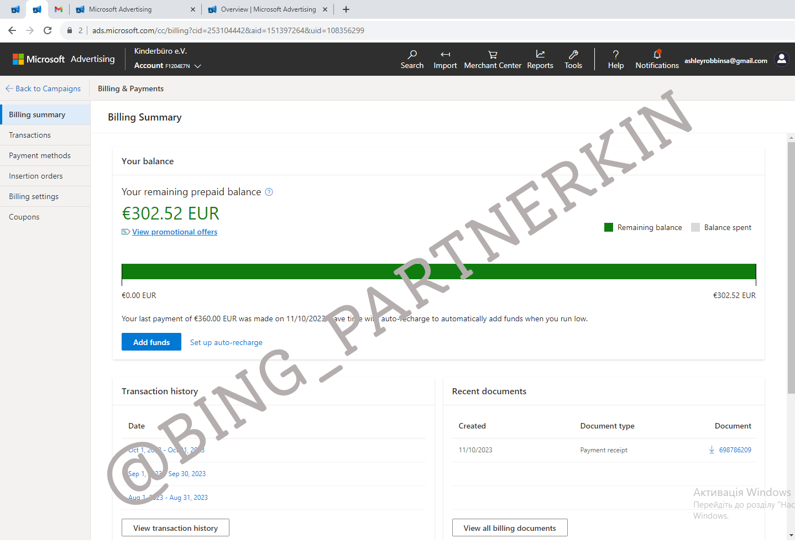Click the prepaid balance info icon

[x=269, y=192]
